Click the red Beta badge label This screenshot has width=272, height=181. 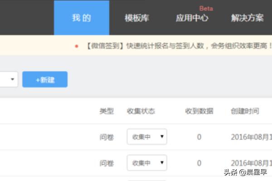tap(206, 8)
